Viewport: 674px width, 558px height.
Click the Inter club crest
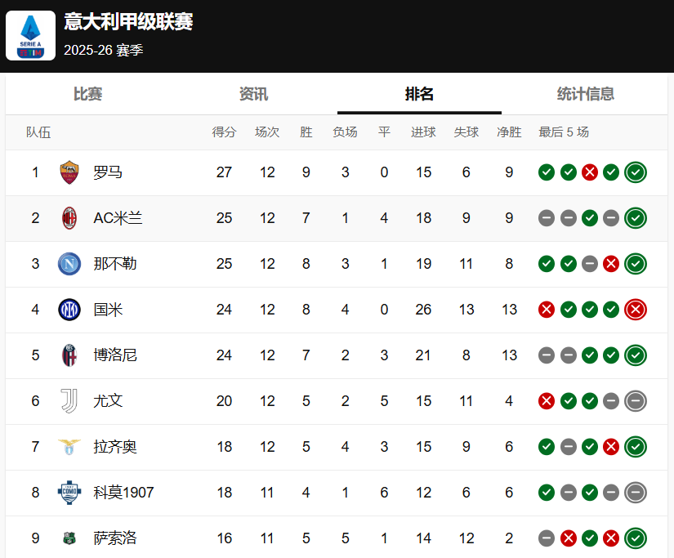coord(69,310)
